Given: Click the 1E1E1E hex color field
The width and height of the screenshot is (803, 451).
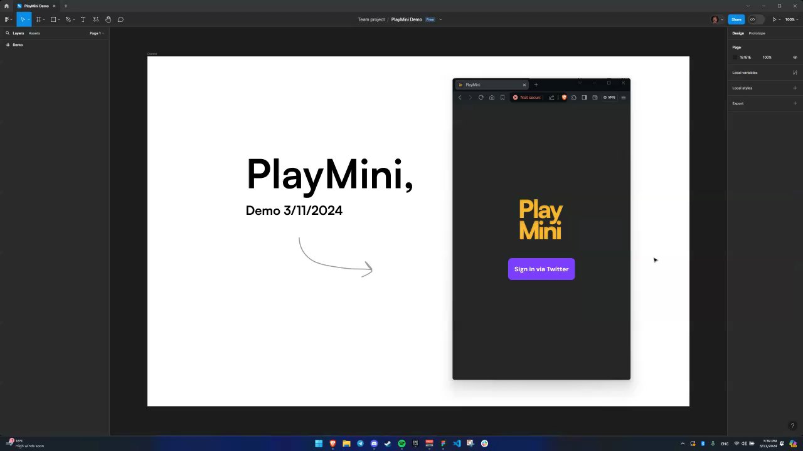Looking at the screenshot, I should (745, 57).
